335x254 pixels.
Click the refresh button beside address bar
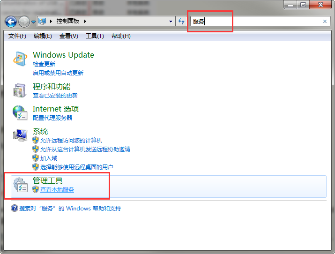pyautogui.click(x=181, y=22)
